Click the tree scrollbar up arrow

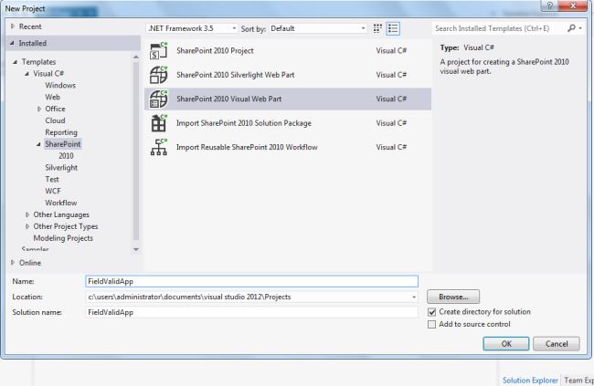(136, 57)
